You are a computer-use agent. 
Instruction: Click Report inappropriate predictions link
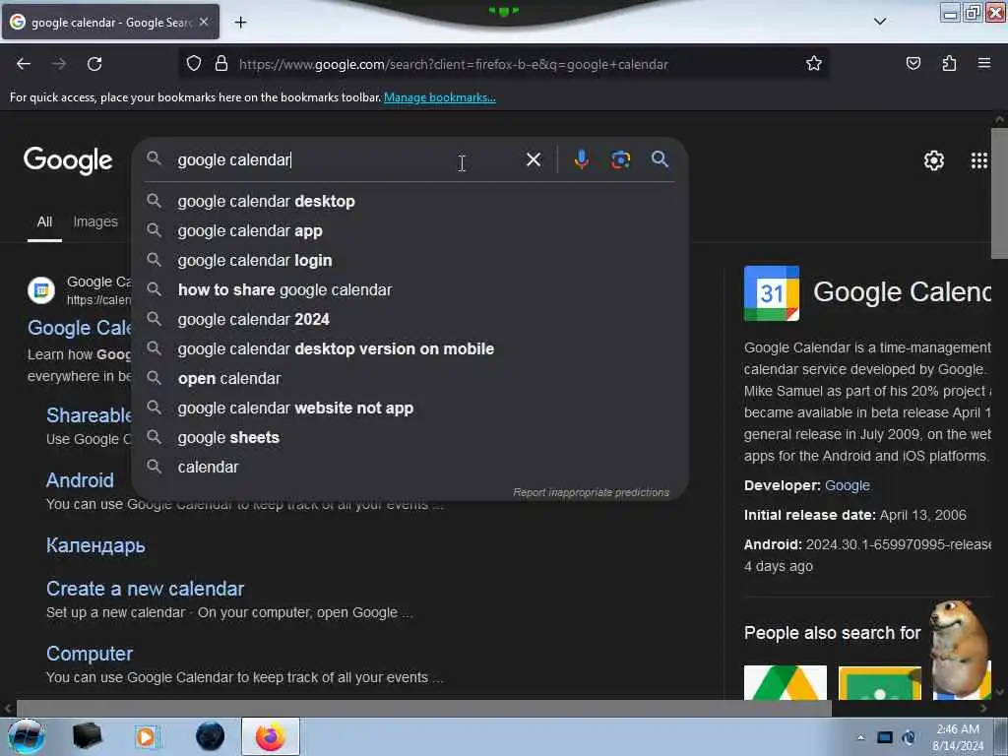591,492
